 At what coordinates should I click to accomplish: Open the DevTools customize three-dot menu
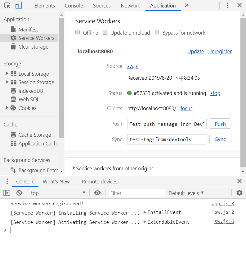point(228,5)
